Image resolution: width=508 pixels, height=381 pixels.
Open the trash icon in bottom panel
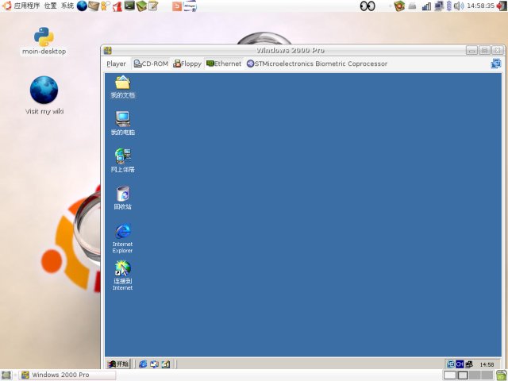click(502, 375)
